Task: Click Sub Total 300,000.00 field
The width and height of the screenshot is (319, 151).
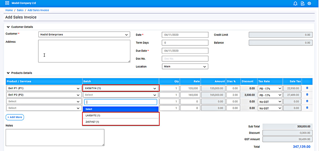Action: 287,127
